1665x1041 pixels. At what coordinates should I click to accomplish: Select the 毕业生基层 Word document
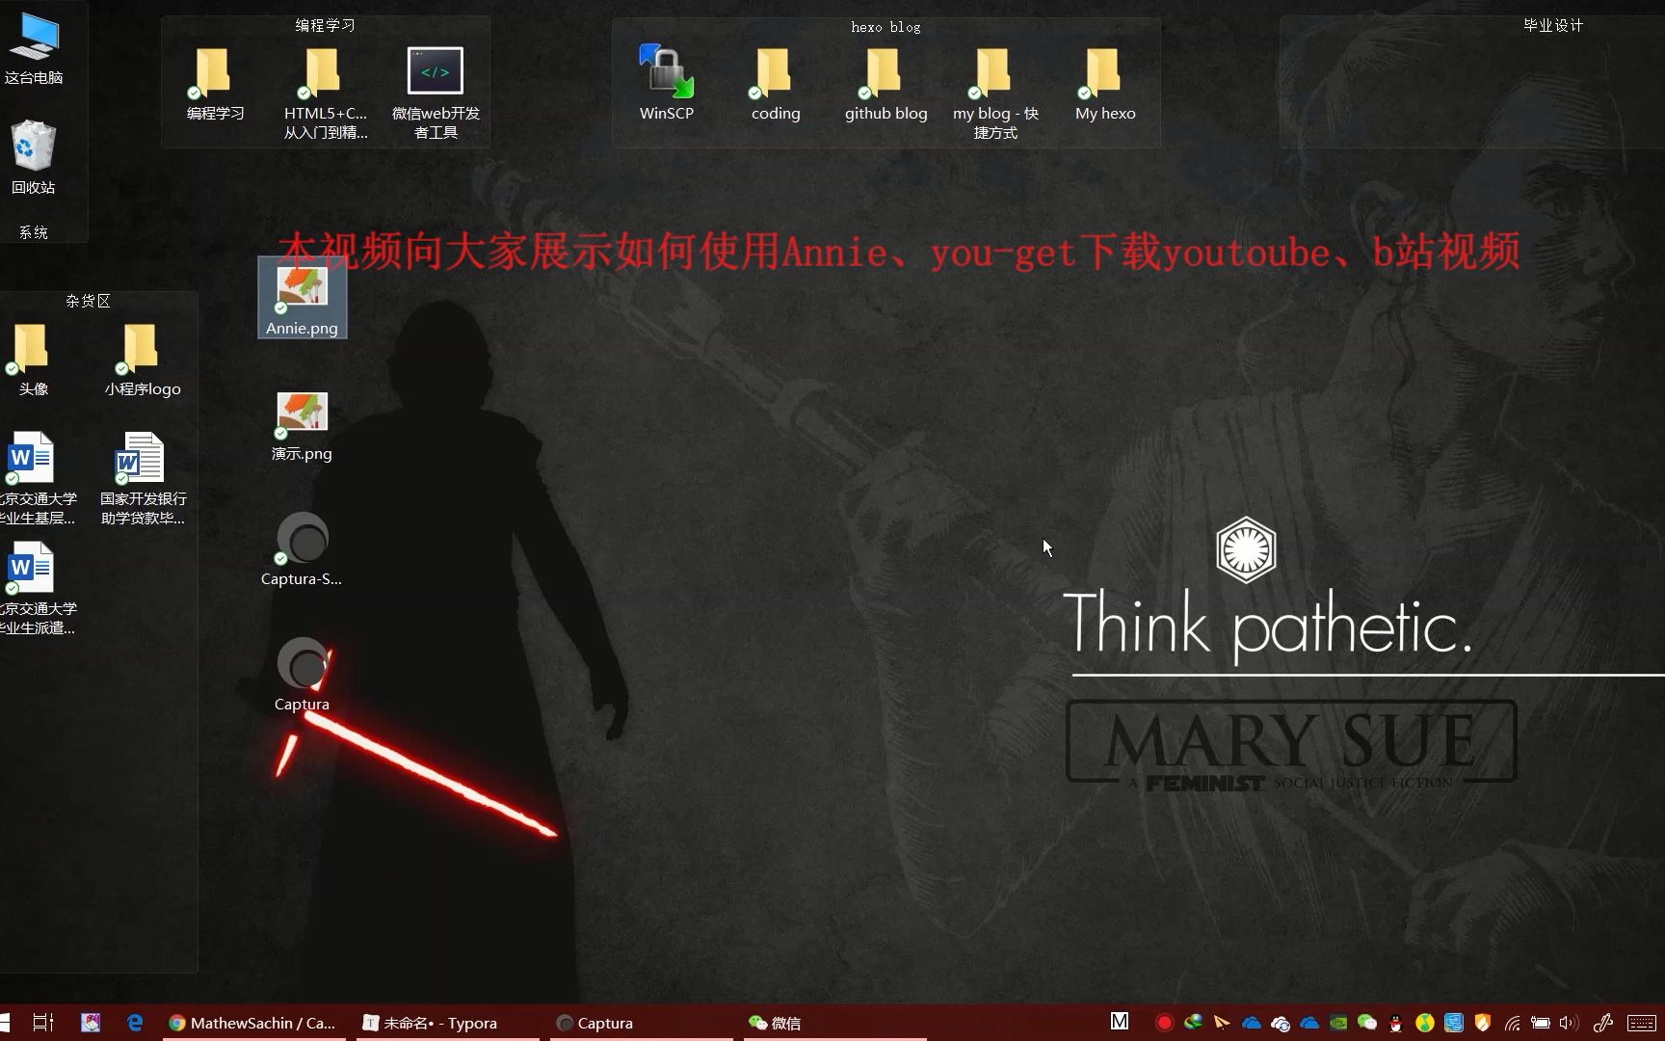tap(37, 478)
